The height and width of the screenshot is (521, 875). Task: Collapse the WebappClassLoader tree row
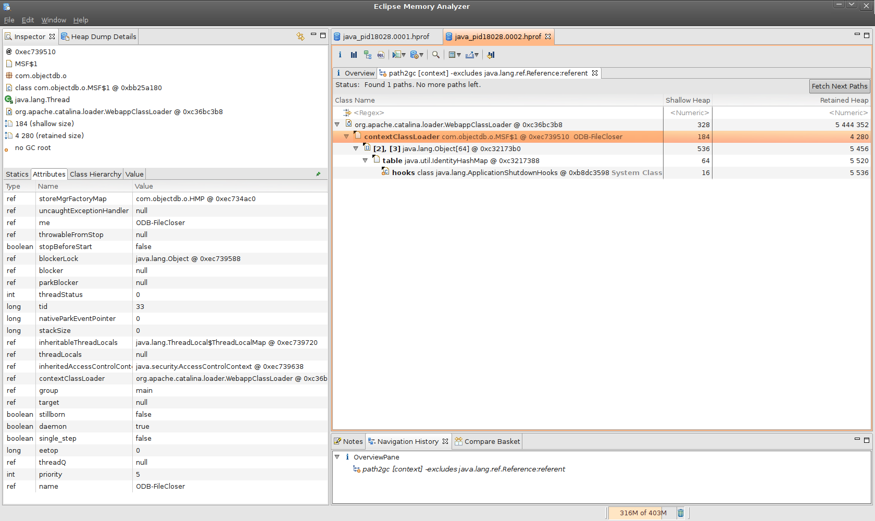click(x=337, y=125)
